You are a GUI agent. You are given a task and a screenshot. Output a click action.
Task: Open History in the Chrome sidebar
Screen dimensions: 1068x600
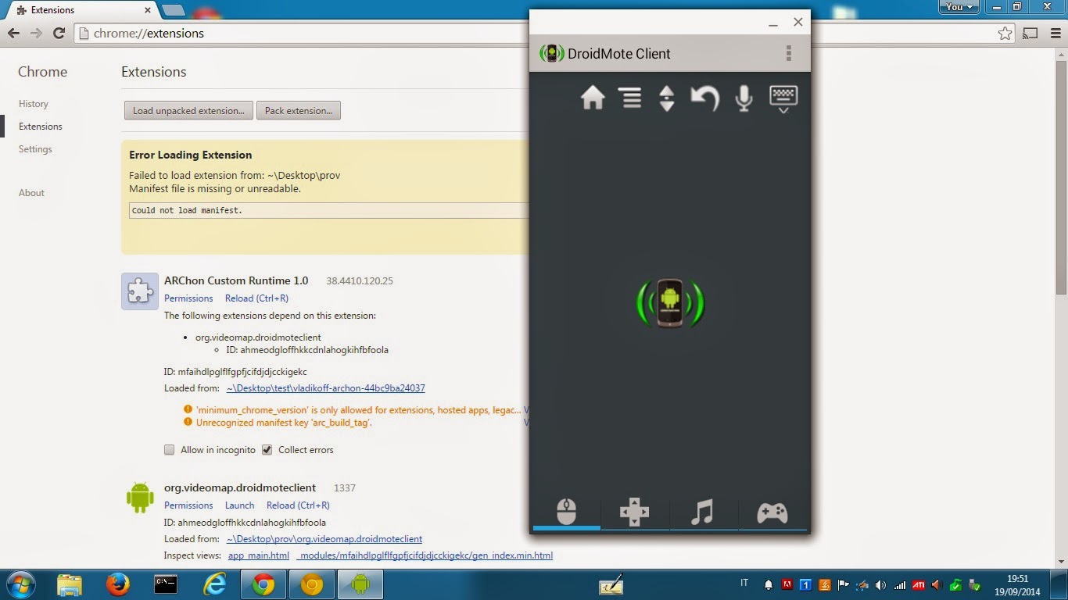tap(34, 104)
